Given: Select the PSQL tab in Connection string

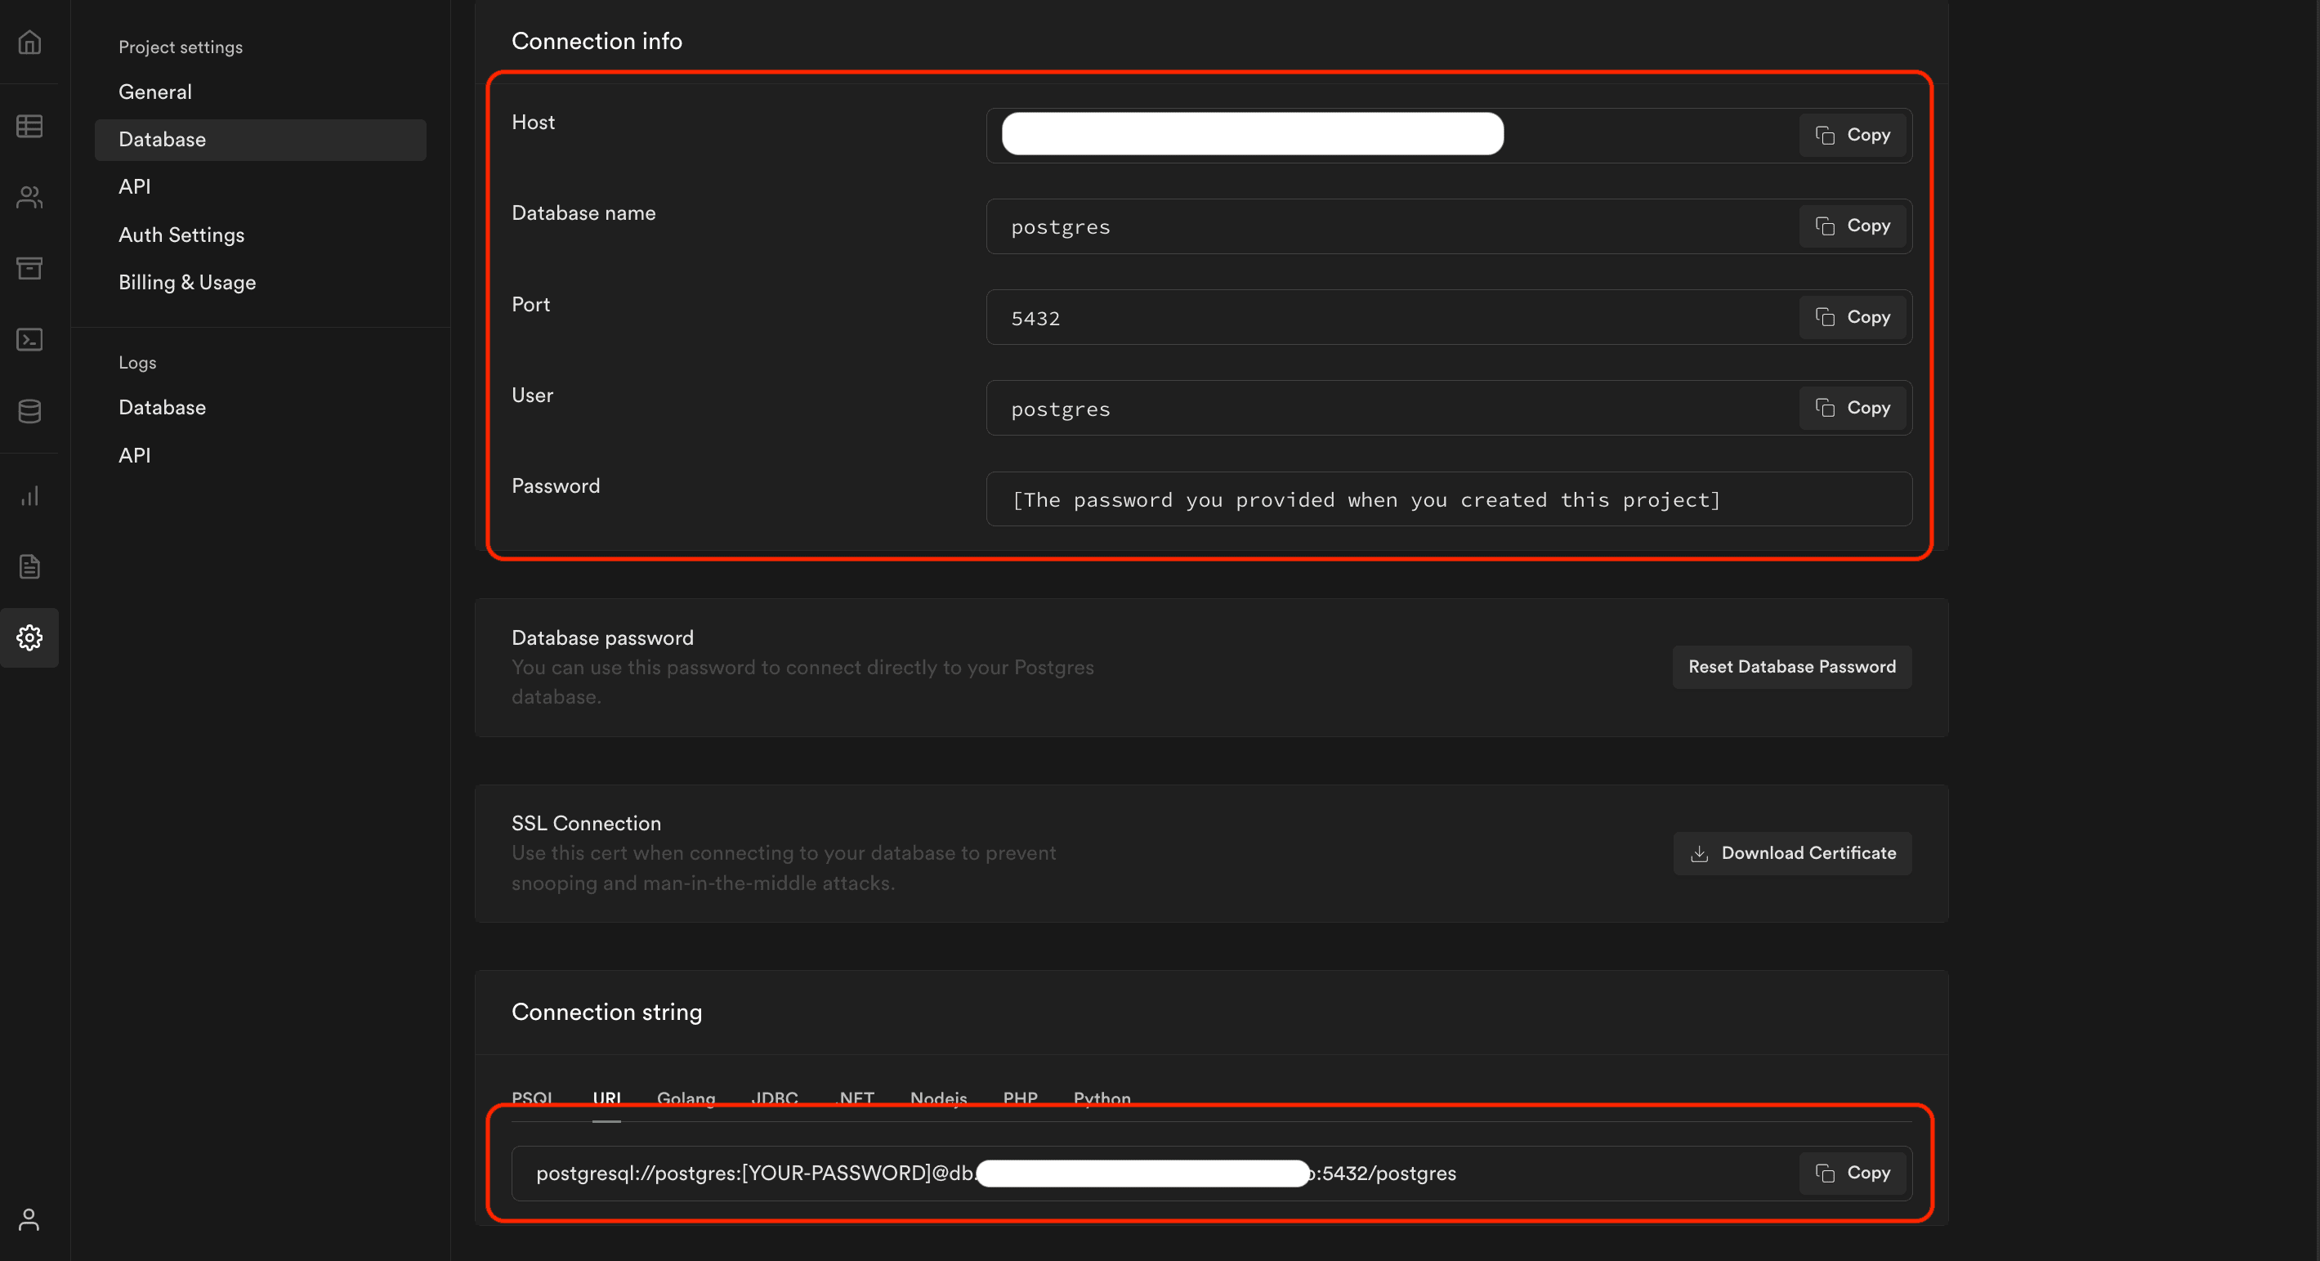Looking at the screenshot, I should [531, 1098].
